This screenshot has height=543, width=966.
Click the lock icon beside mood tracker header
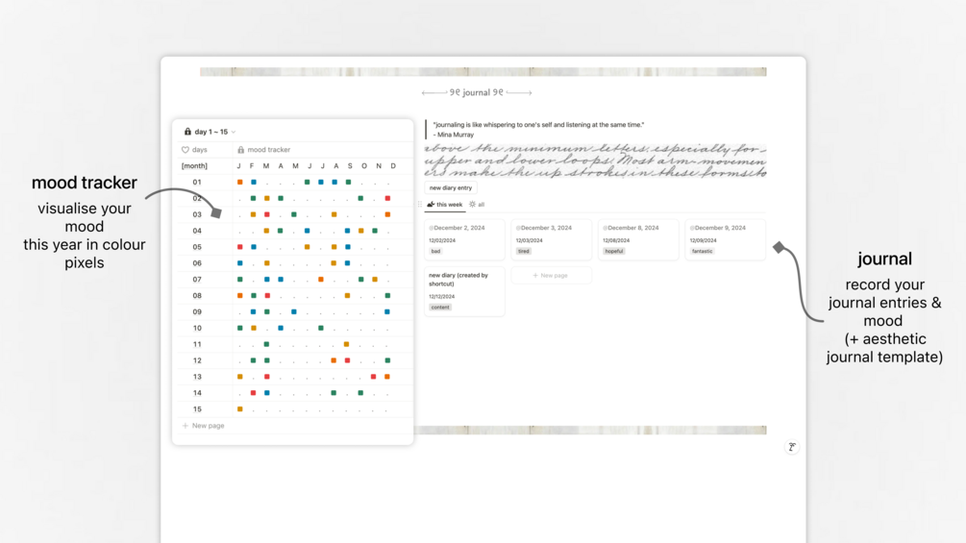241,150
